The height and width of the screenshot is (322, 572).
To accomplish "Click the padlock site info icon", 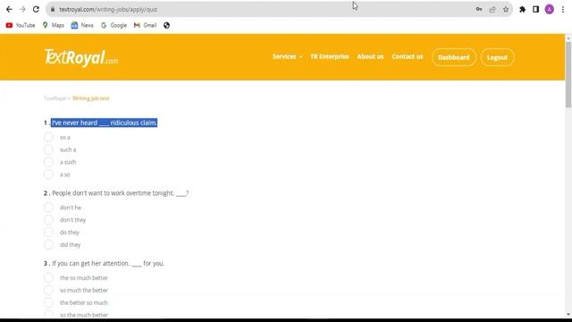I will point(53,10).
